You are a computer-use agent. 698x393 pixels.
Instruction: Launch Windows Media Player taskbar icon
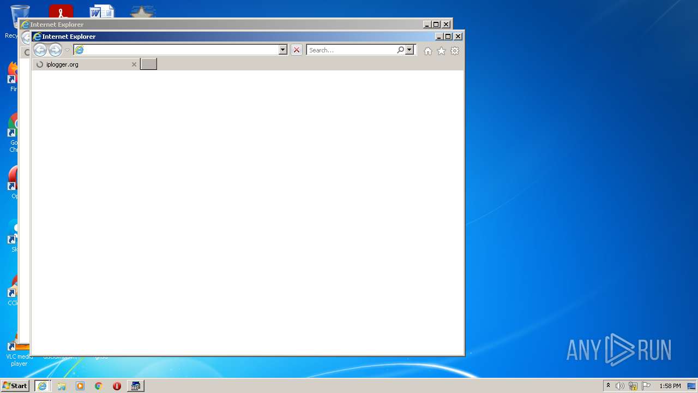(80, 386)
